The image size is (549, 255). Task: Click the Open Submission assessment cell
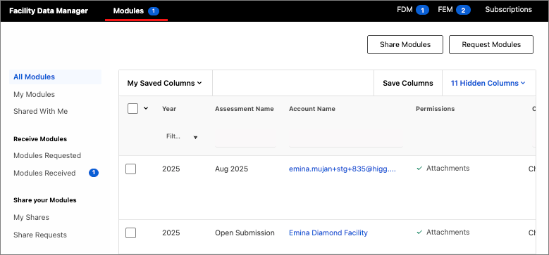[245, 233]
